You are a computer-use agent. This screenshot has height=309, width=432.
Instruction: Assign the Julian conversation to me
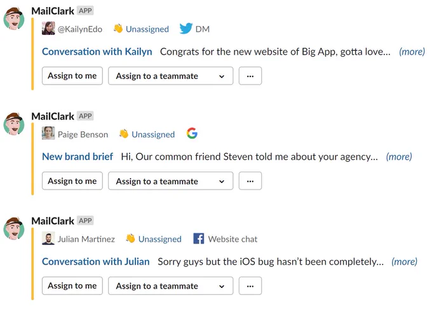click(x=72, y=286)
